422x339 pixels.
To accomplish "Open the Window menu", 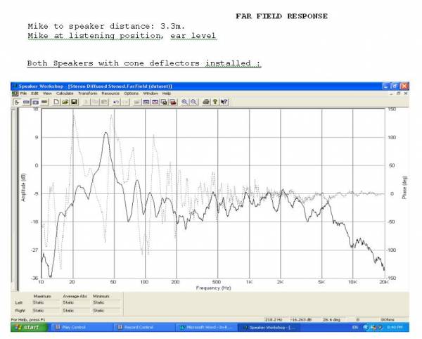I will point(151,94).
